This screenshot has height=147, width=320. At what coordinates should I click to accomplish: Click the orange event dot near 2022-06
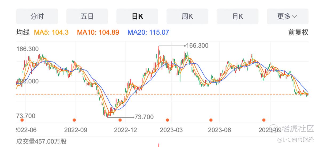coord(22,120)
